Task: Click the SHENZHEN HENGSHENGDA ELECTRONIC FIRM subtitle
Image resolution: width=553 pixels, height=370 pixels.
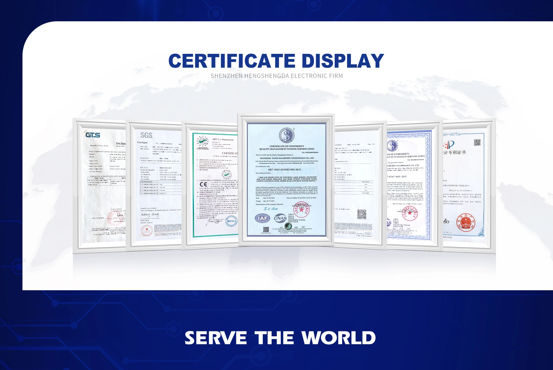Action: coord(276,76)
